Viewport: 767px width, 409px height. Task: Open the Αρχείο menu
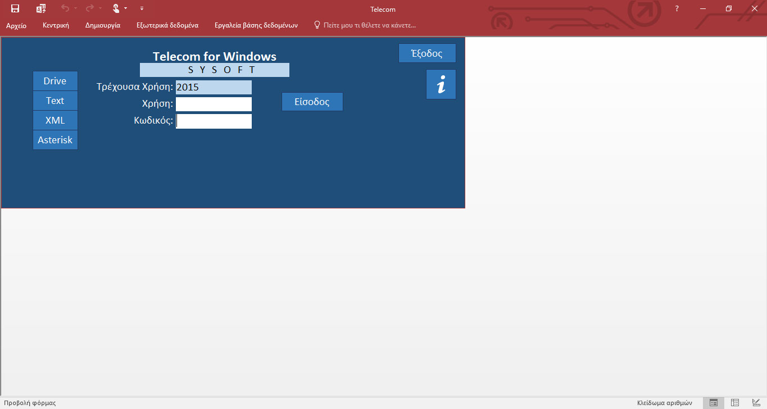click(x=16, y=25)
